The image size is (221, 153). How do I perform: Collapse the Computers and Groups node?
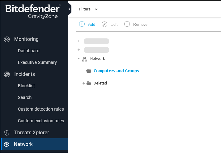[x=83, y=71]
